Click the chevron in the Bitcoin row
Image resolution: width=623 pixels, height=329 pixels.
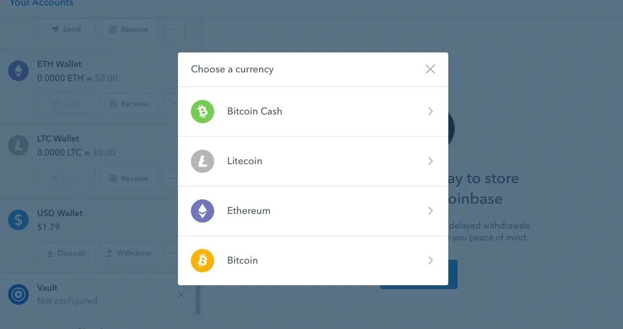(430, 260)
